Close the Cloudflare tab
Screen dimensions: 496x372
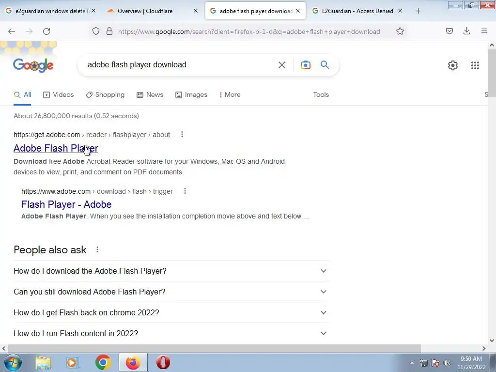point(196,11)
